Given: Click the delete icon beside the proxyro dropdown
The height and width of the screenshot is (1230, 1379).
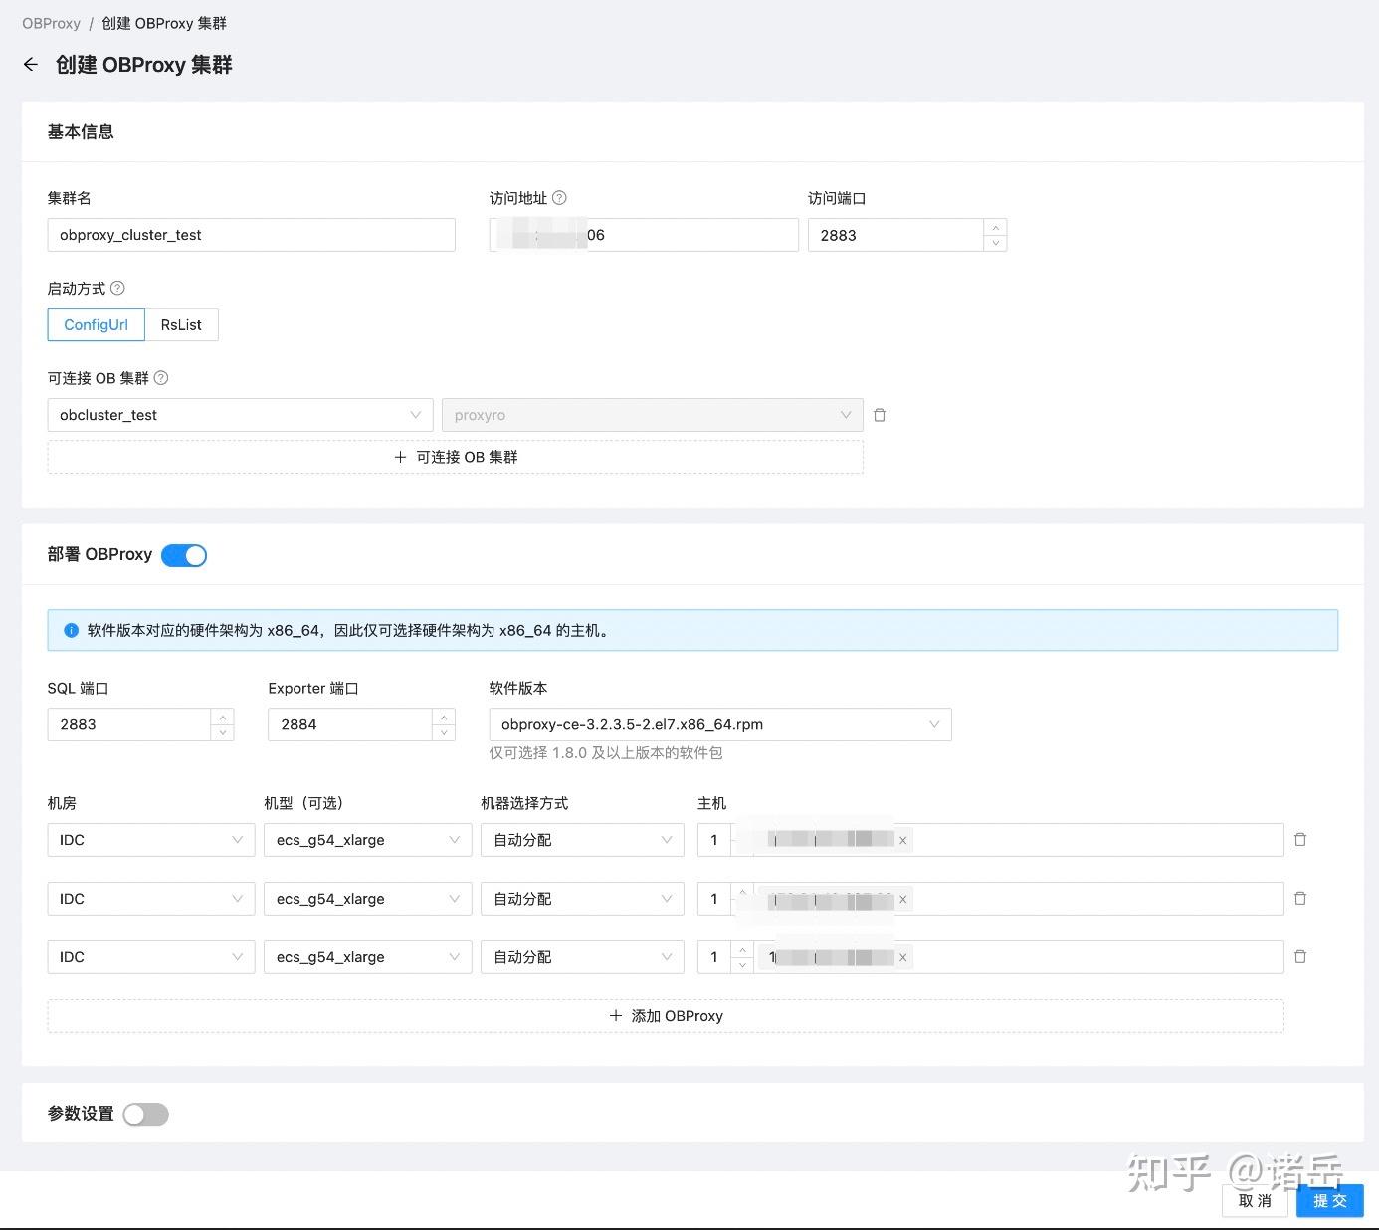Looking at the screenshot, I should [x=880, y=415].
